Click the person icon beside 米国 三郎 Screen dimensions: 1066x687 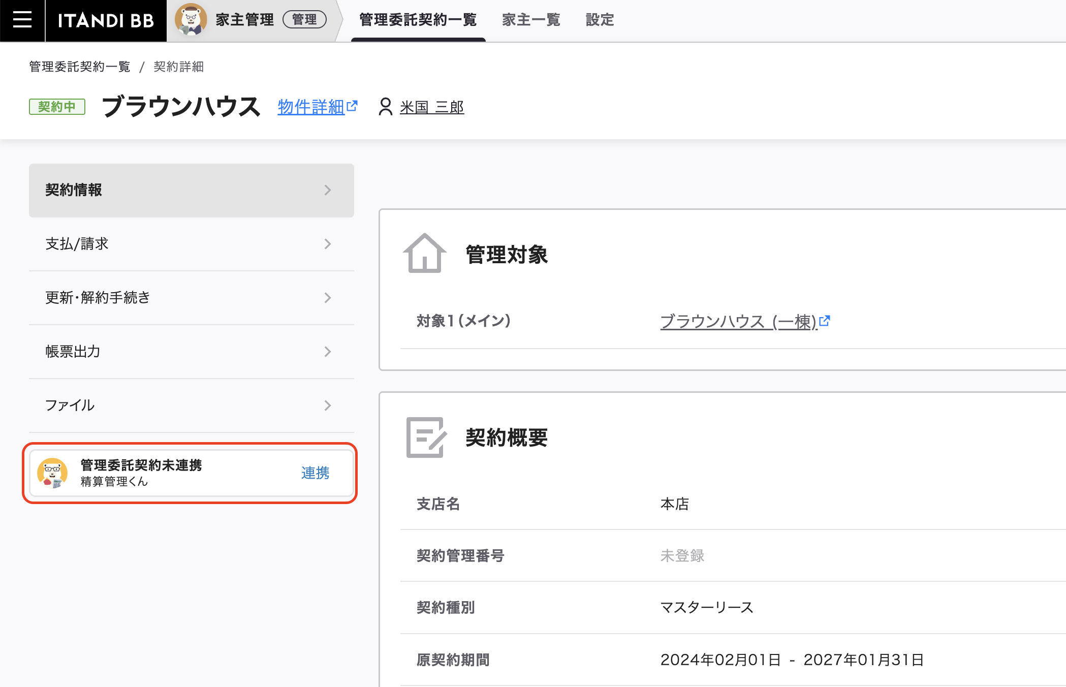[386, 107]
